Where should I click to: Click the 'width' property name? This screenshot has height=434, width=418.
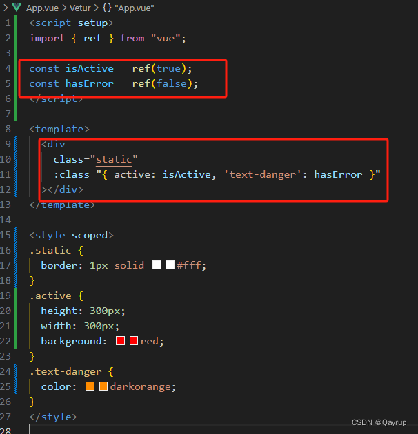coord(56,326)
